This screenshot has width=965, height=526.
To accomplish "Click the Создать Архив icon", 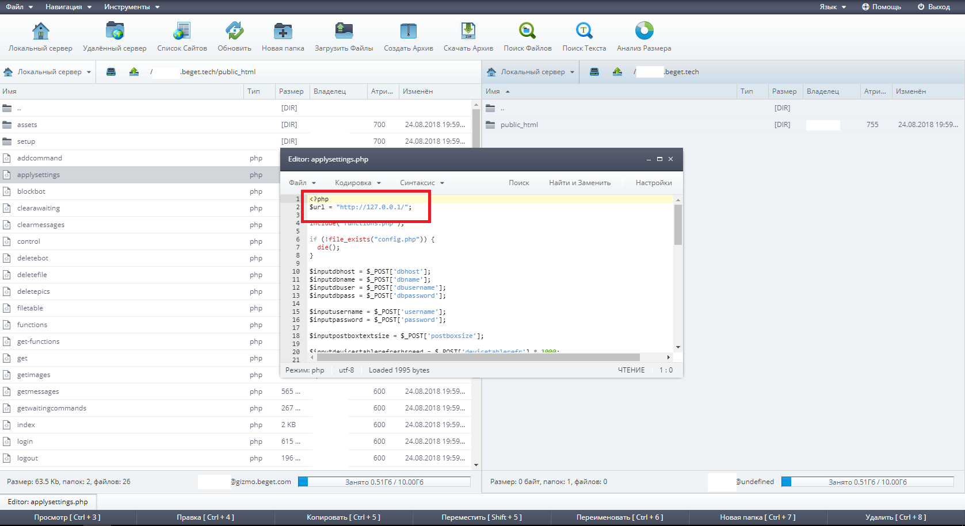I will pos(408,31).
